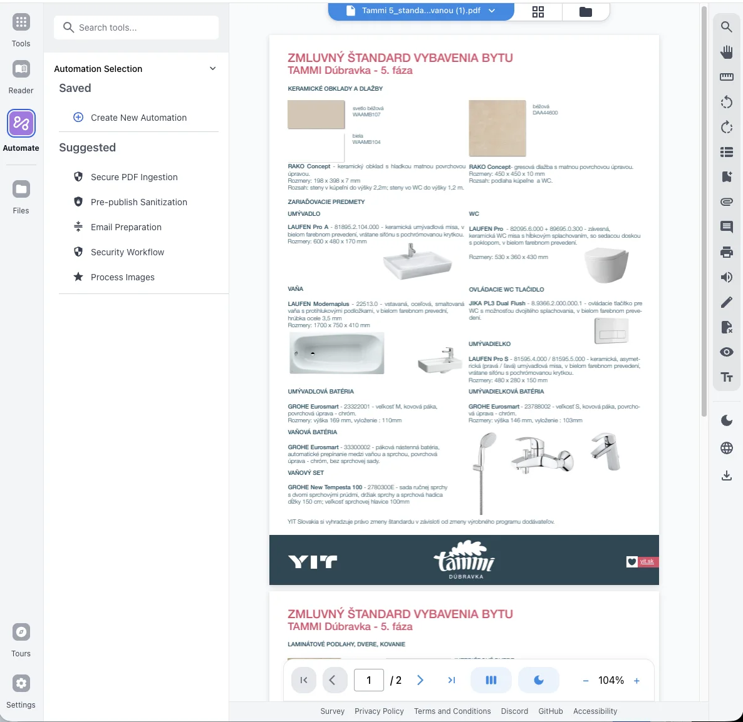This screenshot has width=743, height=722.
Task: Print the document via printer icon
Action: (726, 252)
